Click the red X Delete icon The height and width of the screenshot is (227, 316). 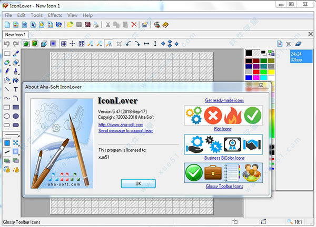(134, 25)
